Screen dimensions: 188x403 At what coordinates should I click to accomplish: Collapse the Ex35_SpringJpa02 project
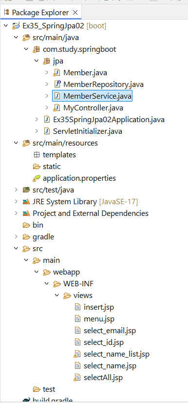(6, 26)
